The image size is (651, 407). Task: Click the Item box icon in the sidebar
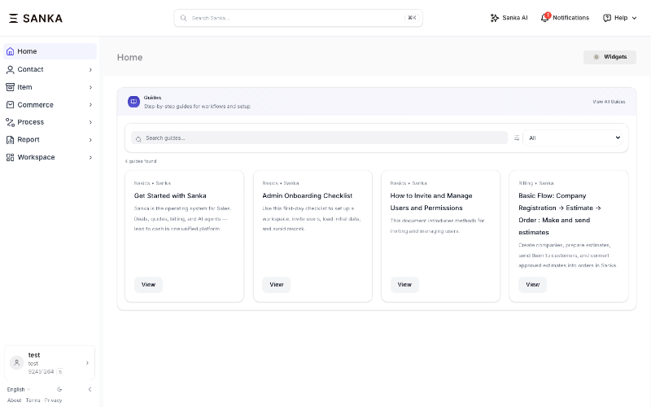[x=11, y=87]
